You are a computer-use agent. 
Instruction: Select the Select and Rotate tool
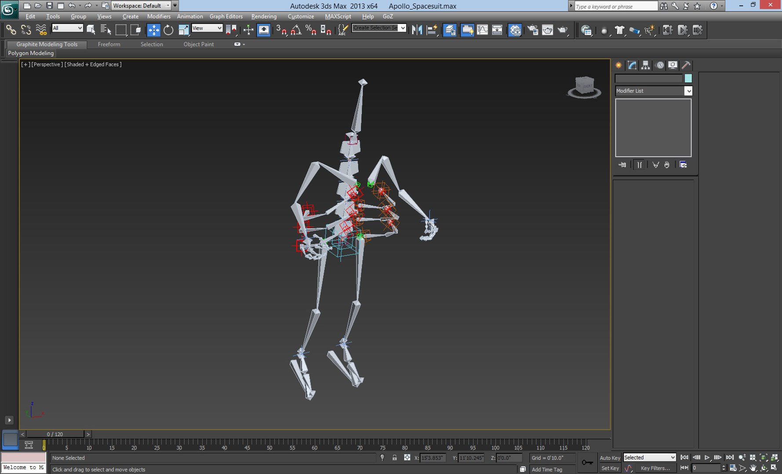coord(168,30)
